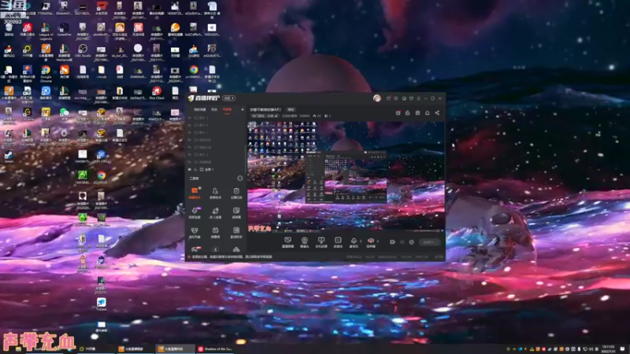Click the live preview canvas
The height and width of the screenshot is (354, 630).
346,177
